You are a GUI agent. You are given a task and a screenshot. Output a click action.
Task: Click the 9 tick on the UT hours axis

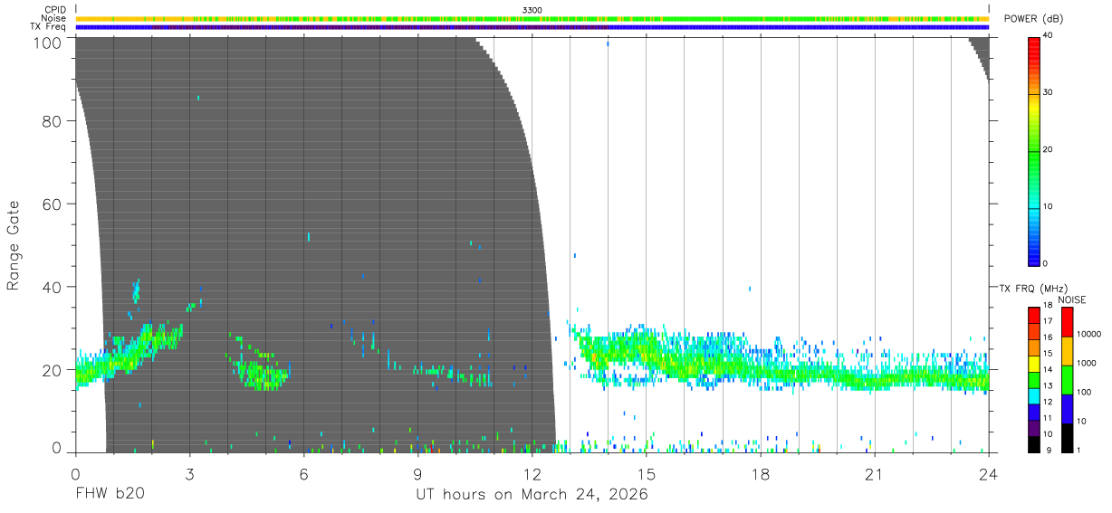418,473
